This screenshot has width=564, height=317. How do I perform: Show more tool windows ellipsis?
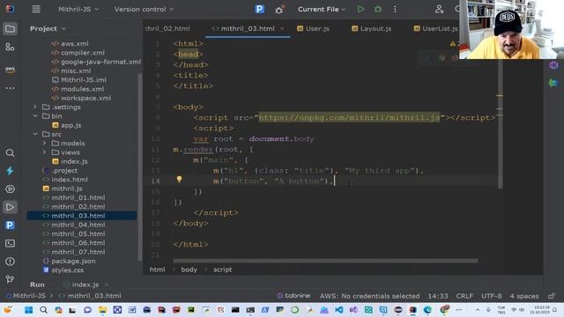[10, 88]
